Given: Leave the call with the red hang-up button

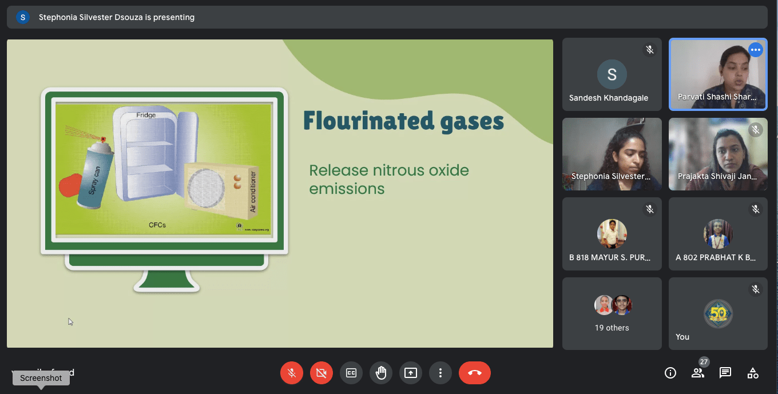Looking at the screenshot, I should tap(474, 373).
